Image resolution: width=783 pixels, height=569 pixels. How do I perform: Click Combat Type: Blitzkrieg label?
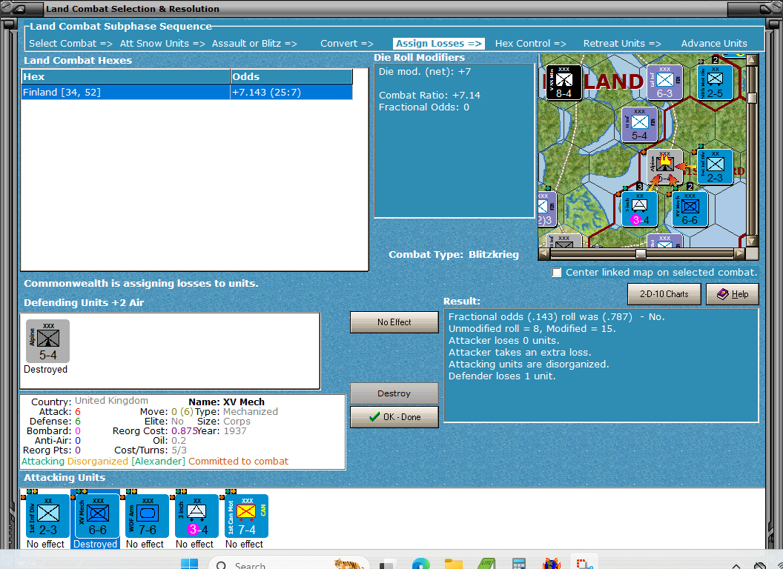click(x=454, y=255)
